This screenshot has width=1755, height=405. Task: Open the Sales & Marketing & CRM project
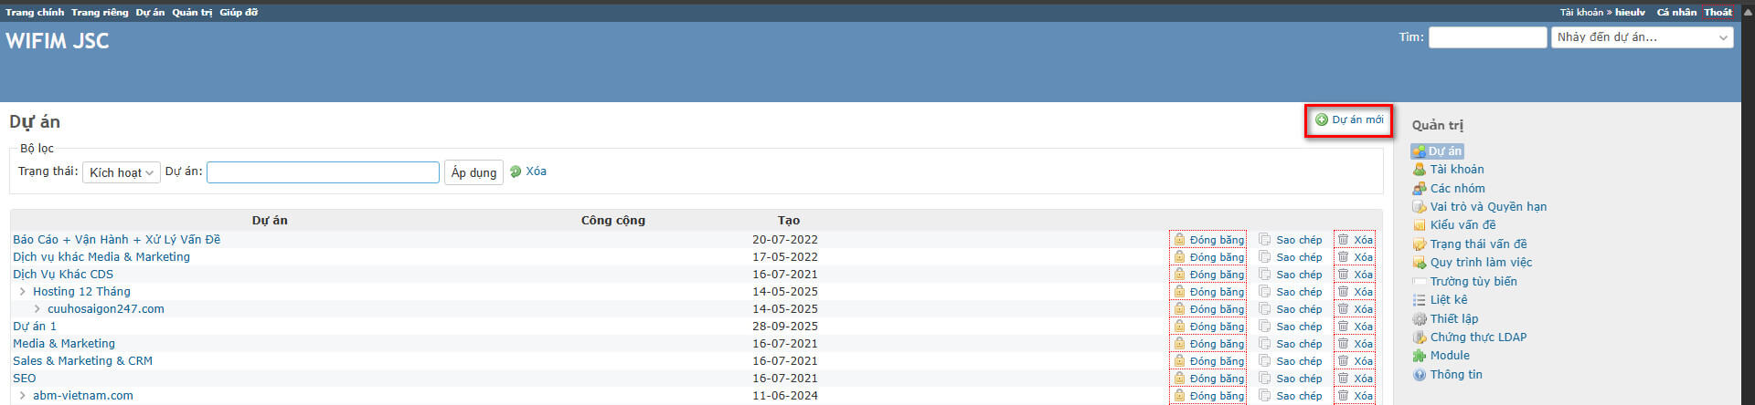pos(82,361)
